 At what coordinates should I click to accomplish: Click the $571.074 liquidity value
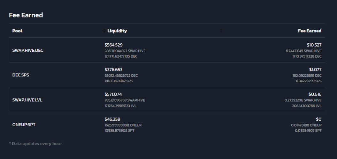point(113,94)
